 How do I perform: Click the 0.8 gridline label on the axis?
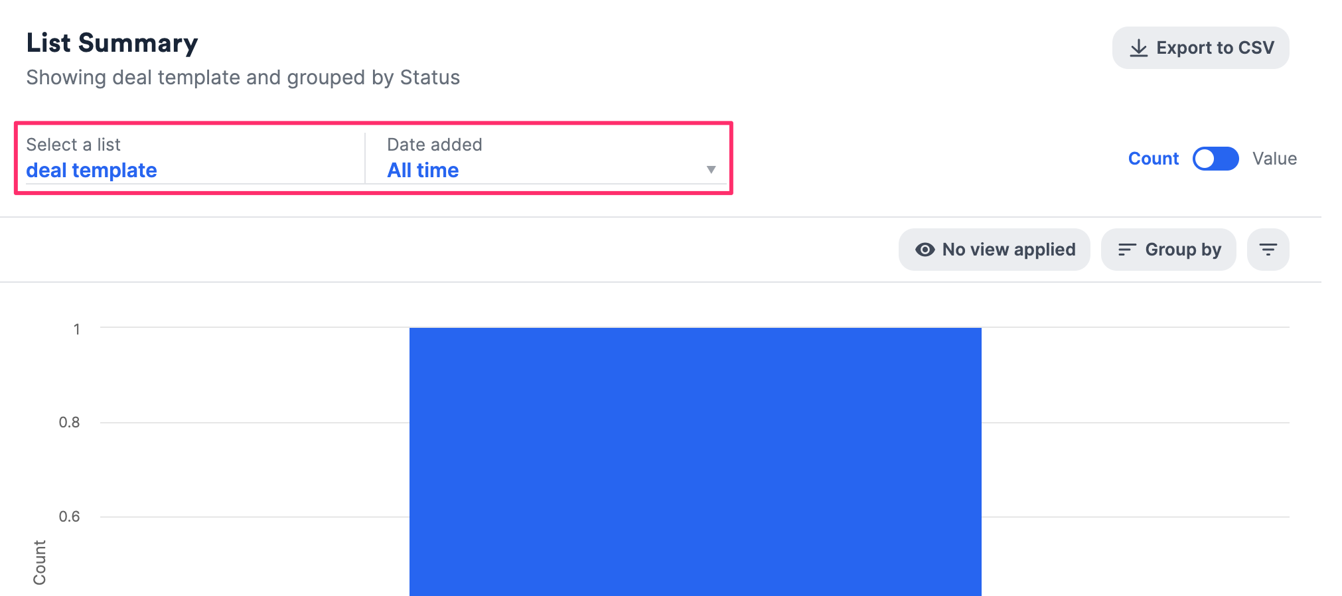[69, 422]
